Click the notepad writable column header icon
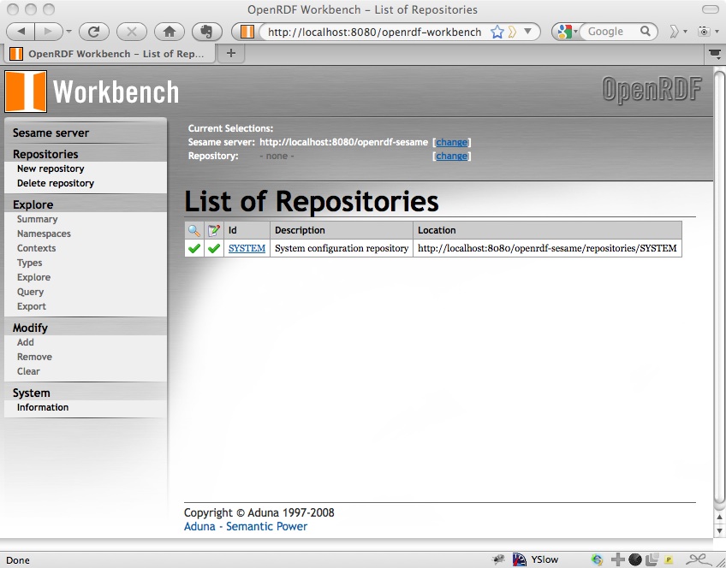This screenshot has height=568, width=726. point(214,230)
